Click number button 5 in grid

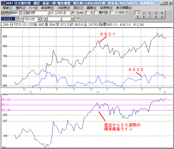pyautogui.click(x=138, y=17)
